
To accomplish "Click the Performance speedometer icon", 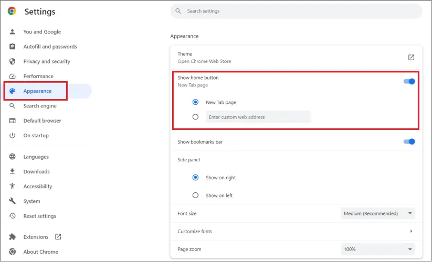I will (13, 76).
